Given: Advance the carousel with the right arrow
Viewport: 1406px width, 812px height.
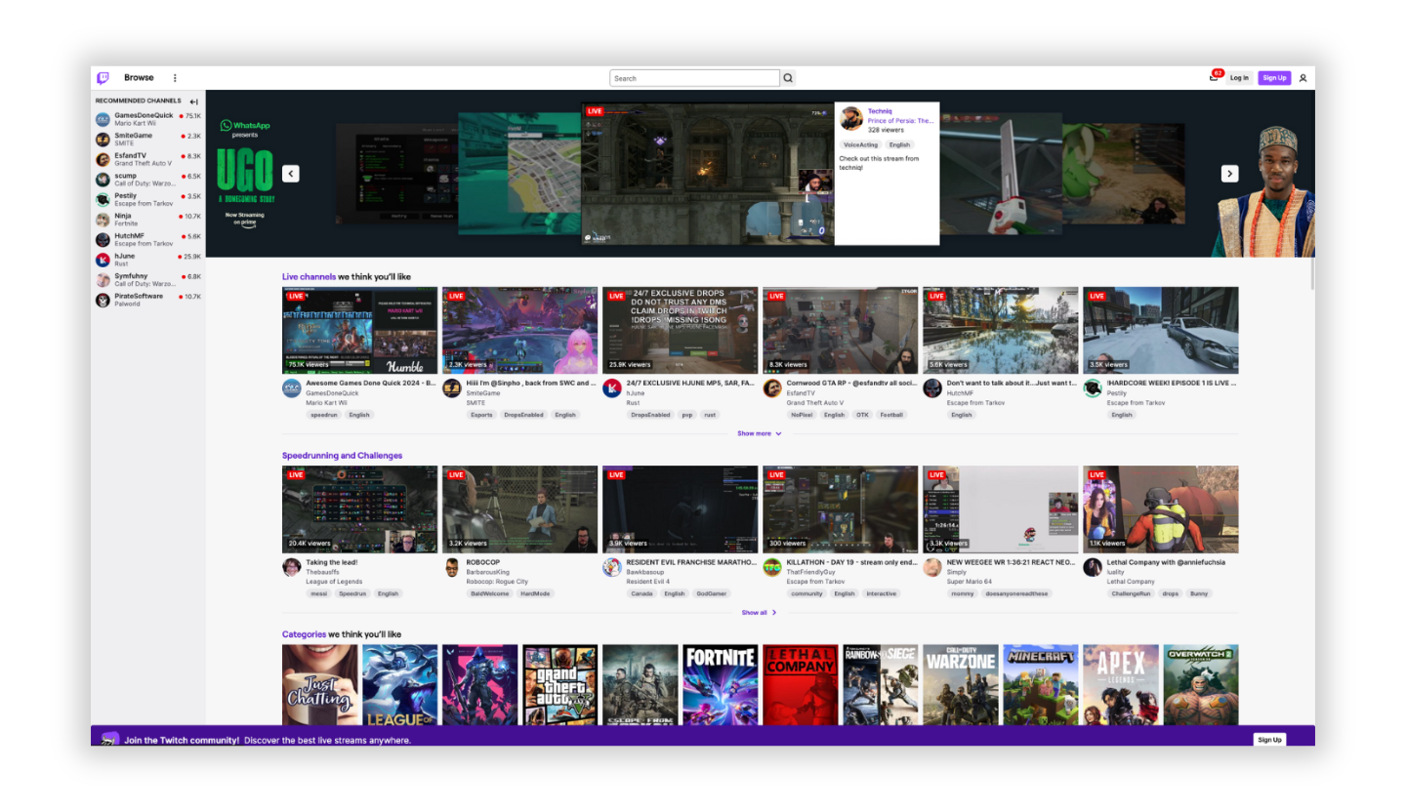Looking at the screenshot, I should pyautogui.click(x=1229, y=173).
